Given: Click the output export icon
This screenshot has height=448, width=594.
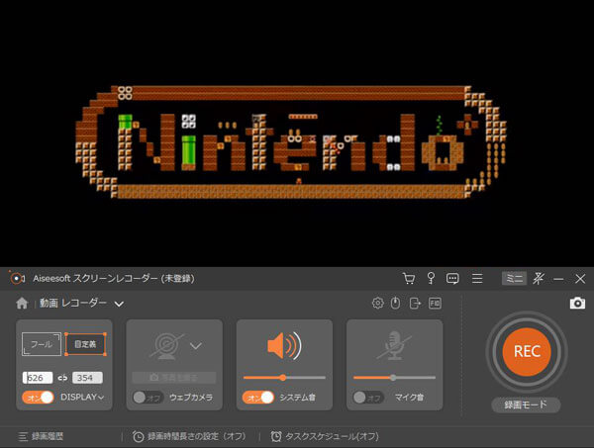Looking at the screenshot, I should point(415,303).
